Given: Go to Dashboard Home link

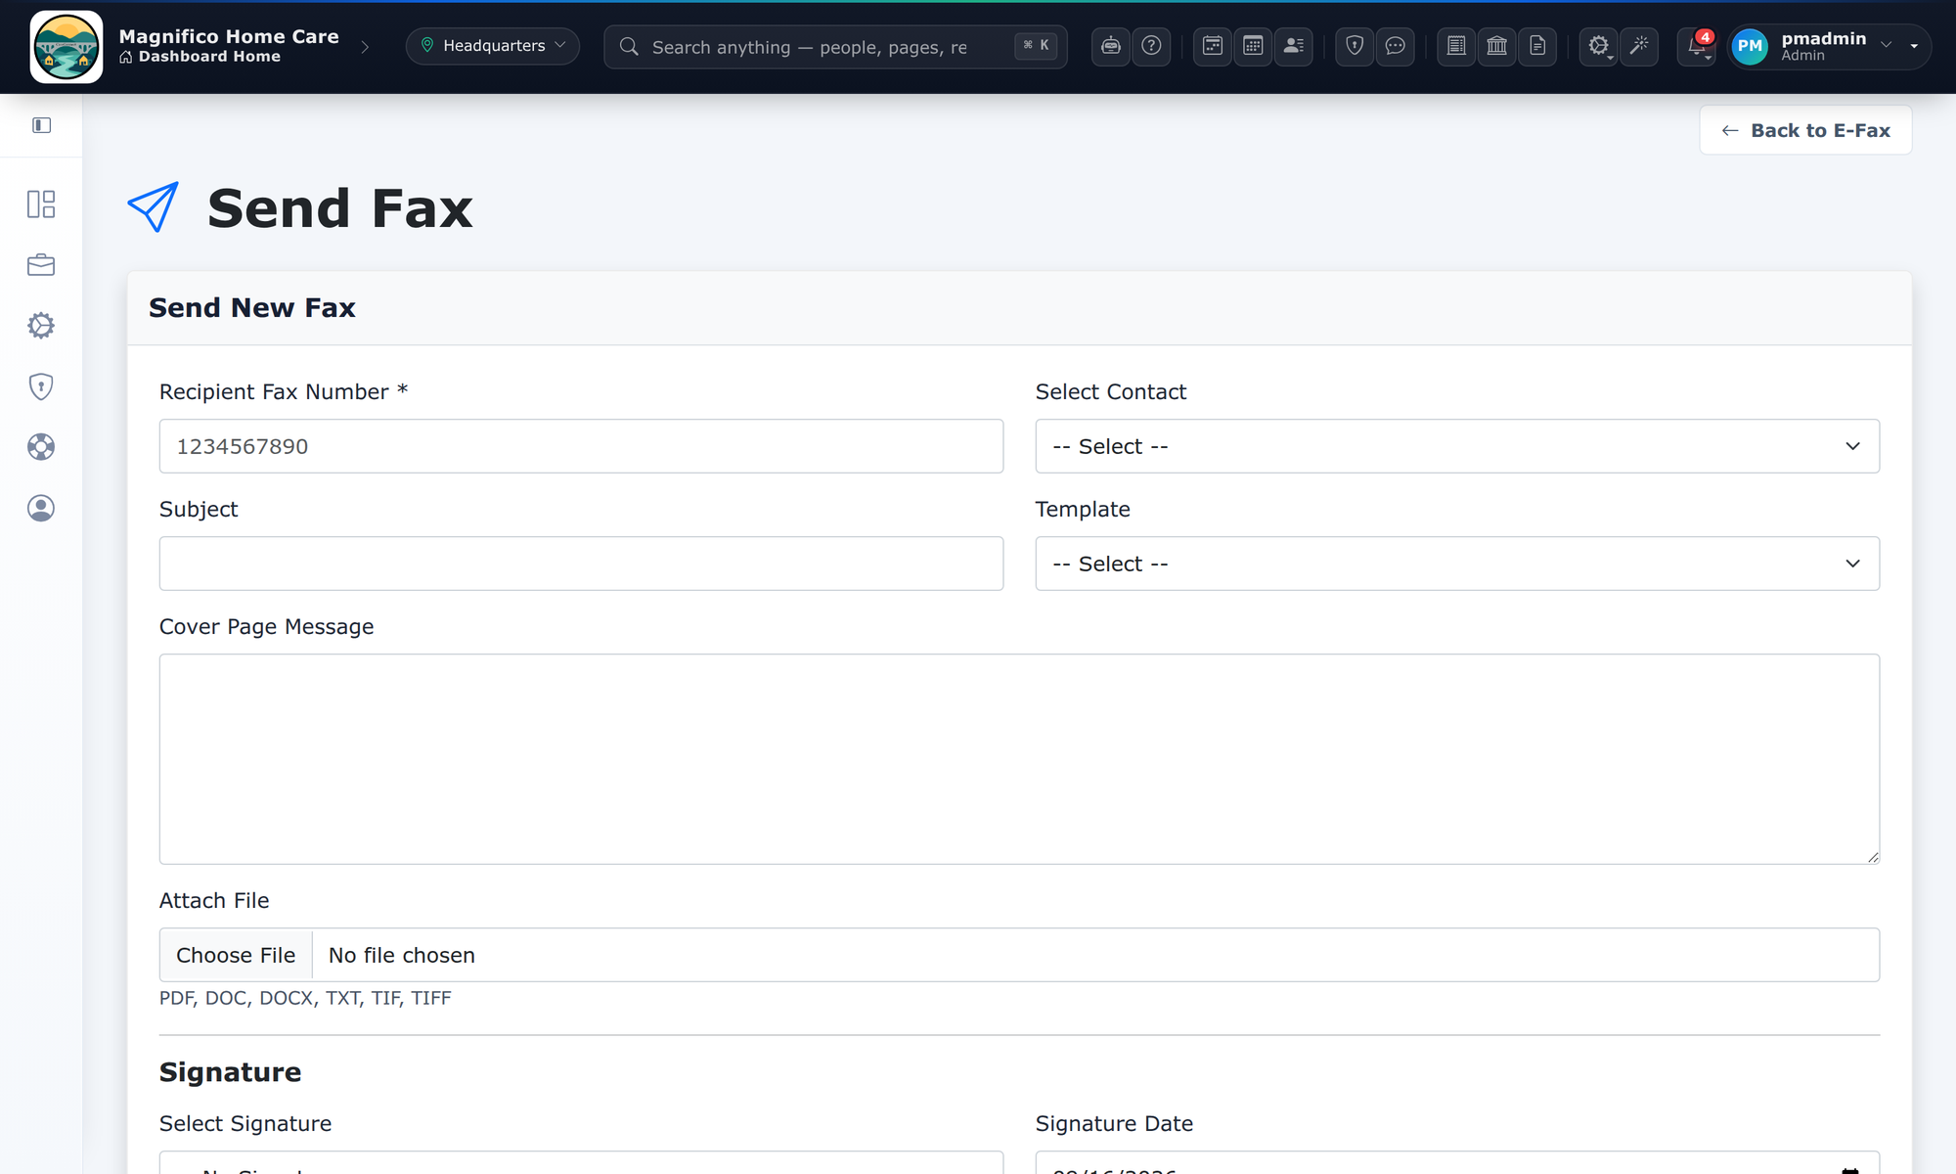Looking at the screenshot, I should [200, 57].
